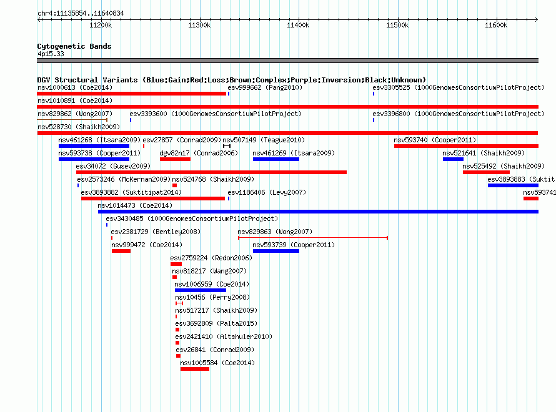This screenshot has height=412, width=556.
Task: Select the esv3393600 variant label
Action: tap(216, 114)
